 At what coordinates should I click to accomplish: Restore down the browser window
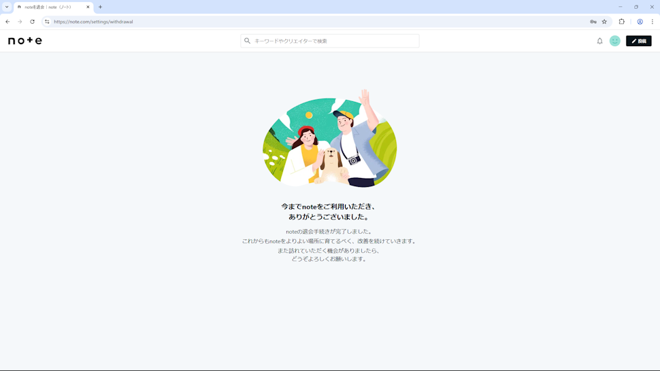click(x=636, y=7)
